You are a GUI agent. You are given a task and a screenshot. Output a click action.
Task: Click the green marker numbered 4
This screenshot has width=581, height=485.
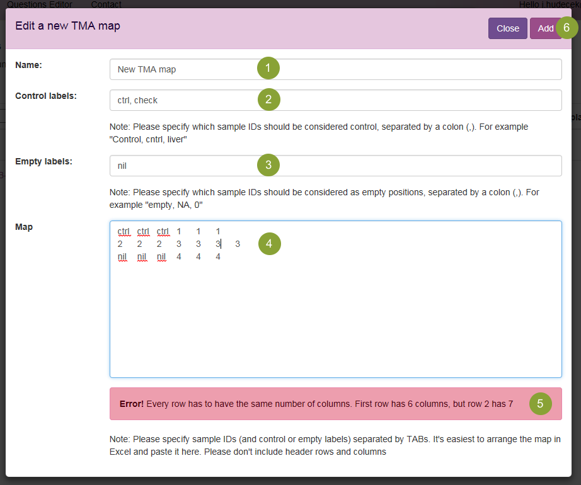[269, 244]
